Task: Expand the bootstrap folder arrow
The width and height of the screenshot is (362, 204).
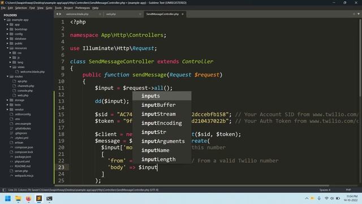Action: point(7,29)
